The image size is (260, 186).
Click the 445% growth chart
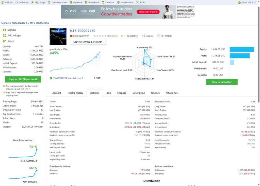tap(75, 62)
